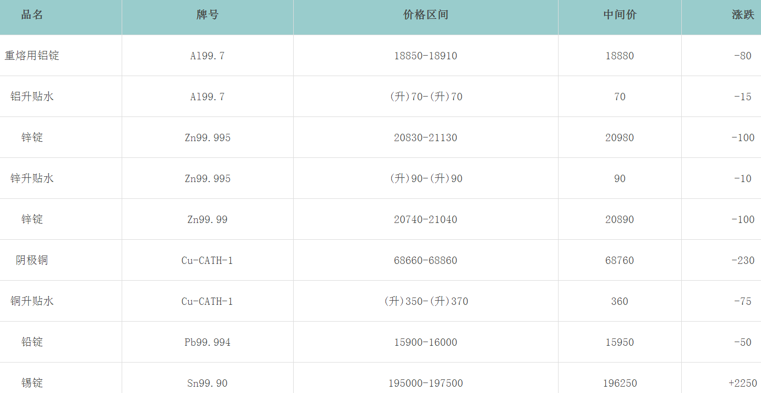Select the 价格区间 column header
The image size is (761, 393).
point(425,15)
